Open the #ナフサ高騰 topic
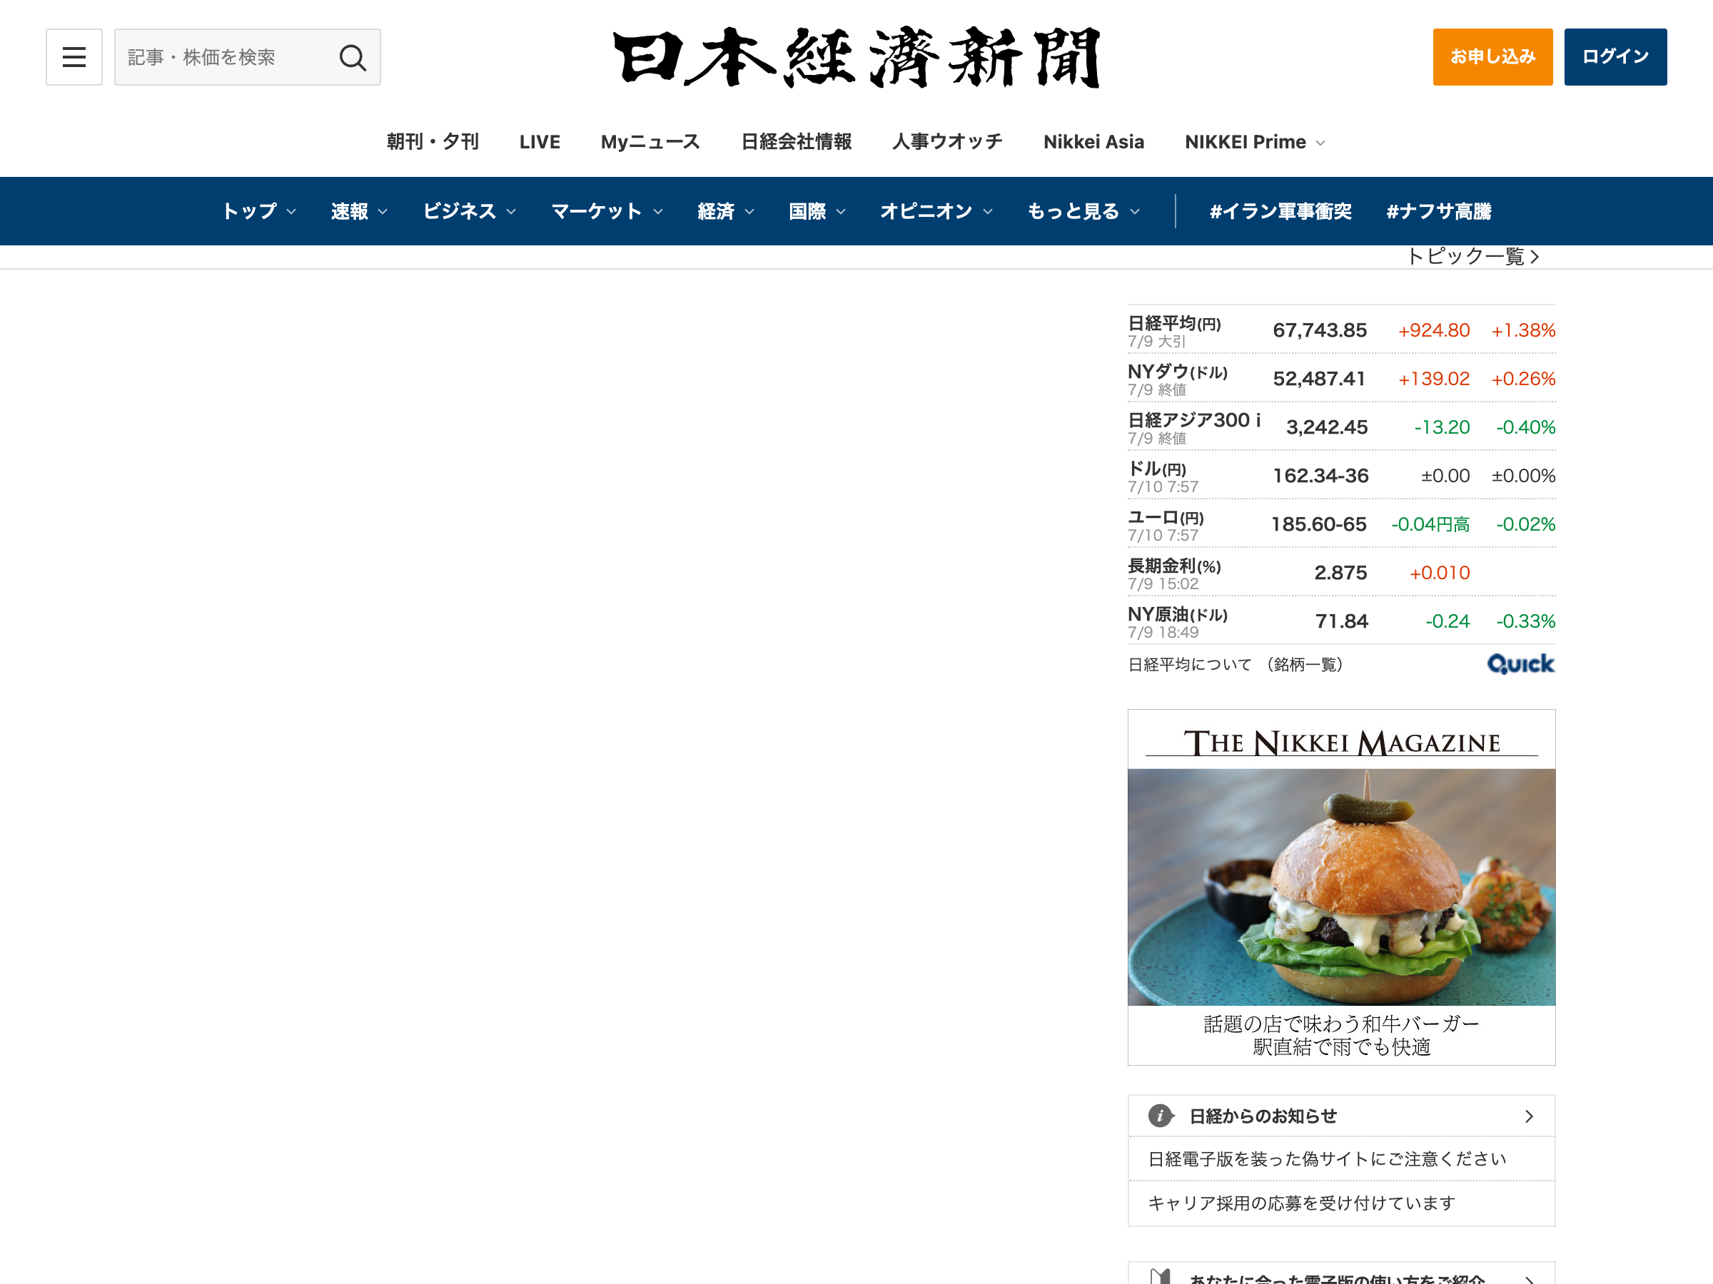The image size is (1713, 1284). click(x=1438, y=211)
